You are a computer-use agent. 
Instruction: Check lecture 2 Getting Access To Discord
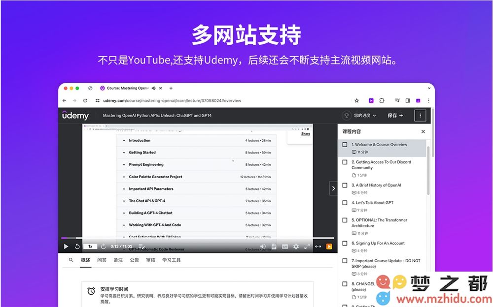[x=345, y=162]
